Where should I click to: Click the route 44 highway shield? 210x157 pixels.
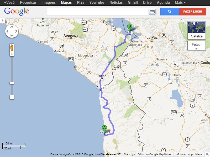pyautogui.click(x=176, y=65)
